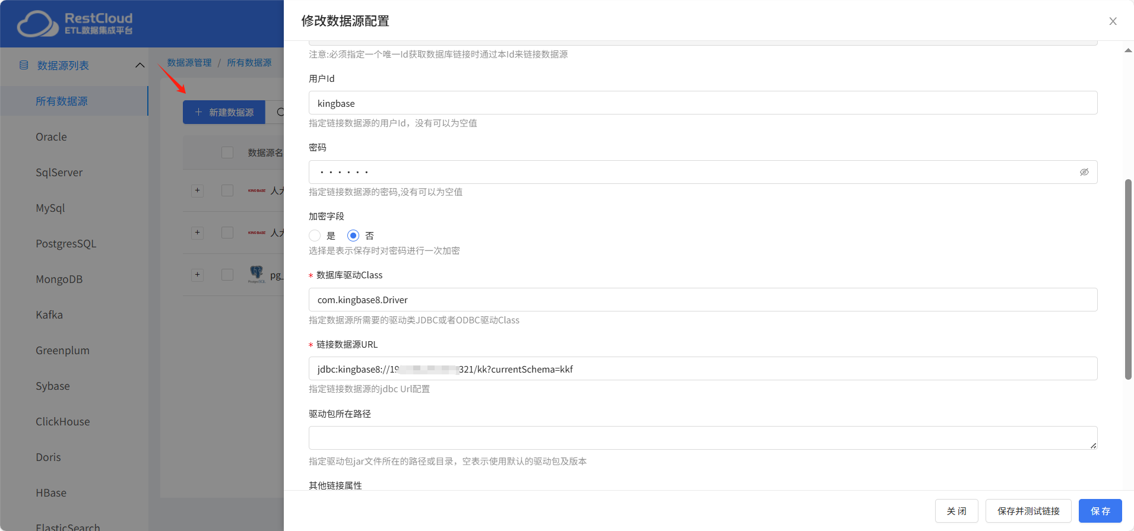Collapse the 数据源列表 menu chevron
This screenshot has height=531, width=1134.
(140, 65)
